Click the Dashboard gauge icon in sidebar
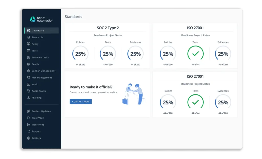Screen dimensions: 262x159 [x=29, y=31]
